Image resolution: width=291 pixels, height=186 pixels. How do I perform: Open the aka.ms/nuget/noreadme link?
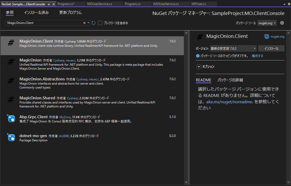click(x=229, y=102)
